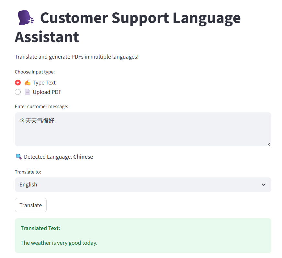Click the Customer Support Language Assistant heading

coord(128,27)
